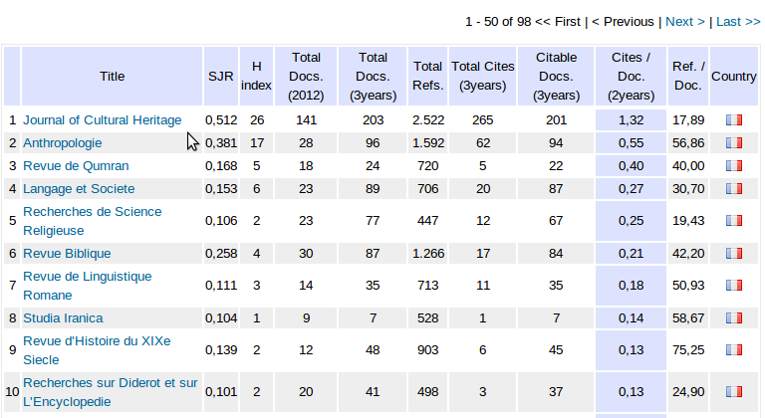The width and height of the screenshot is (765, 418).
Task: Click the Country column header
Action: point(734,76)
